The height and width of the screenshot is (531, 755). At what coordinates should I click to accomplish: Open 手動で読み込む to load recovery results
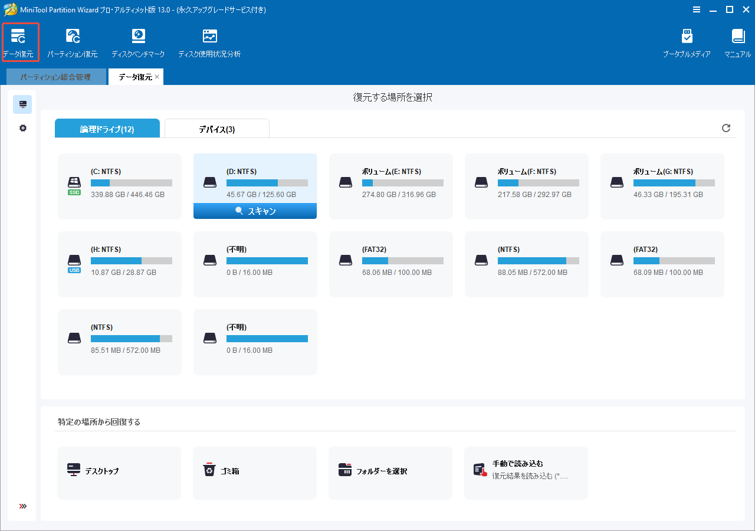[x=526, y=473]
